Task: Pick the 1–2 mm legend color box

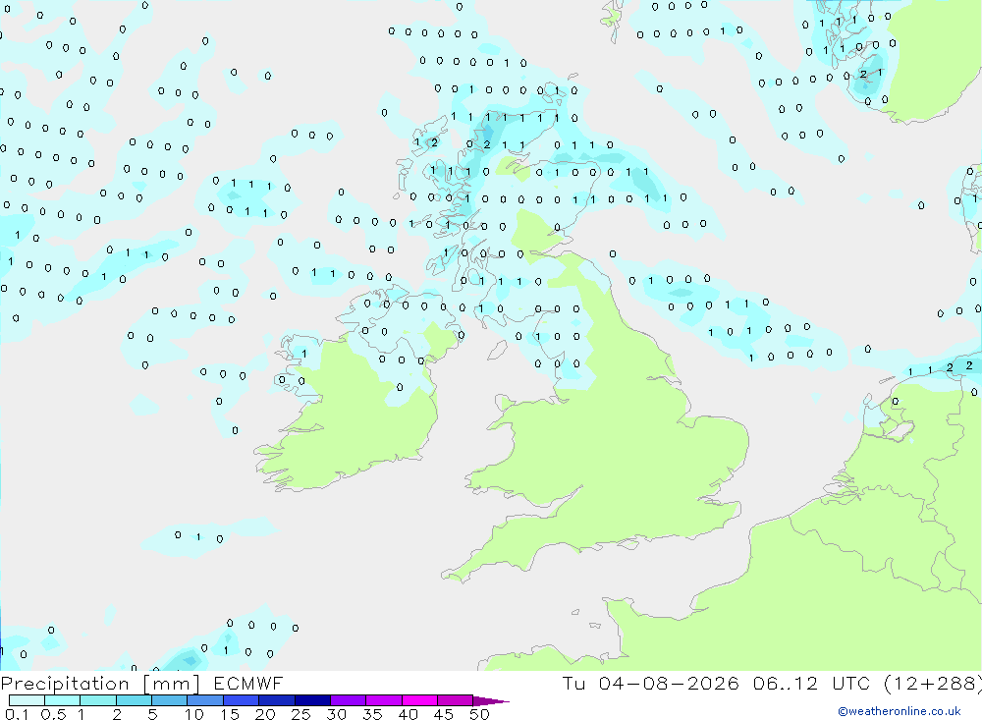Action: 97,700
